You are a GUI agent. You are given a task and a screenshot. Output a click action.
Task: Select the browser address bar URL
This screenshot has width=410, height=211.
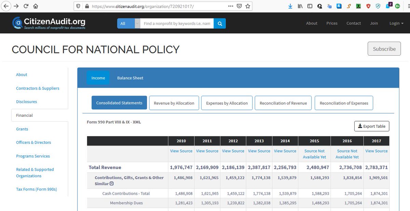coord(143,6)
